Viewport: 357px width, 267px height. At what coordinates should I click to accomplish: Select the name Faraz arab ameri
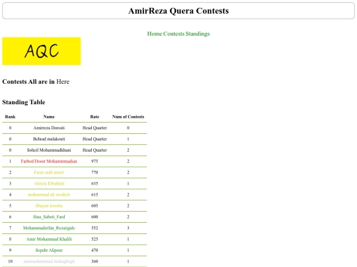coord(49,172)
